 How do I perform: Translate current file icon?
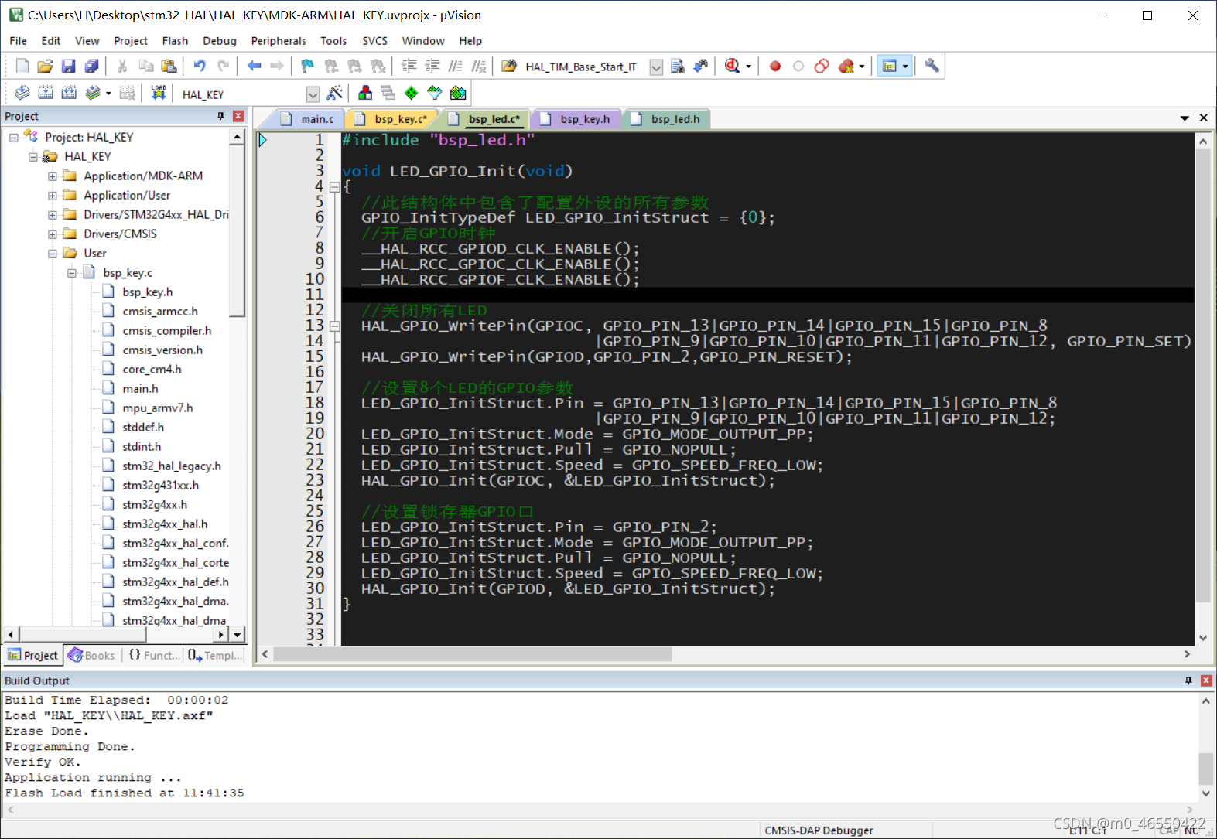[22, 93]
